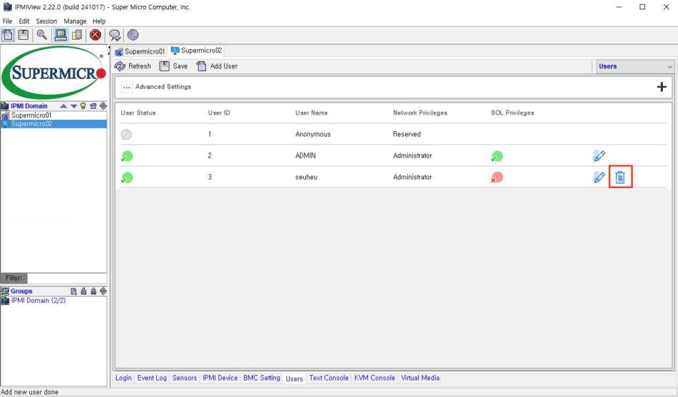Click the house icon in the IPMI Domain header
The height and width of the screenshot is (397, 678).
tap(93, 105)
